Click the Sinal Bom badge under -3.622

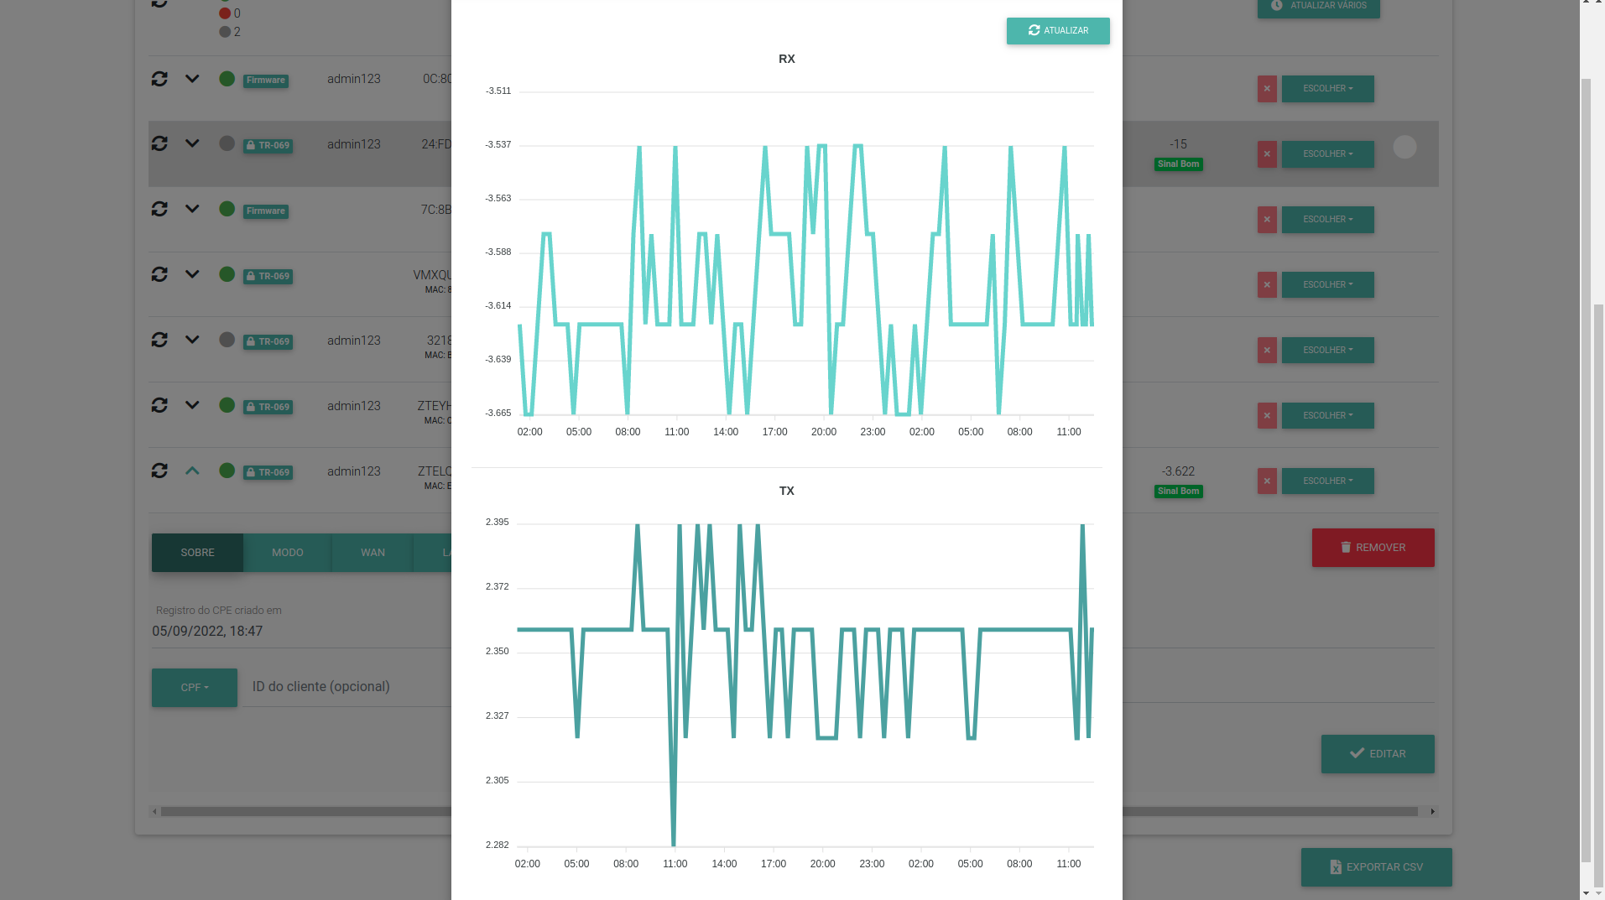pyautogui.click(x=1178, y=492)
